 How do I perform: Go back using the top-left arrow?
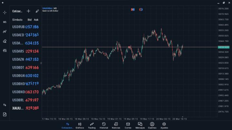click(3, 3)
